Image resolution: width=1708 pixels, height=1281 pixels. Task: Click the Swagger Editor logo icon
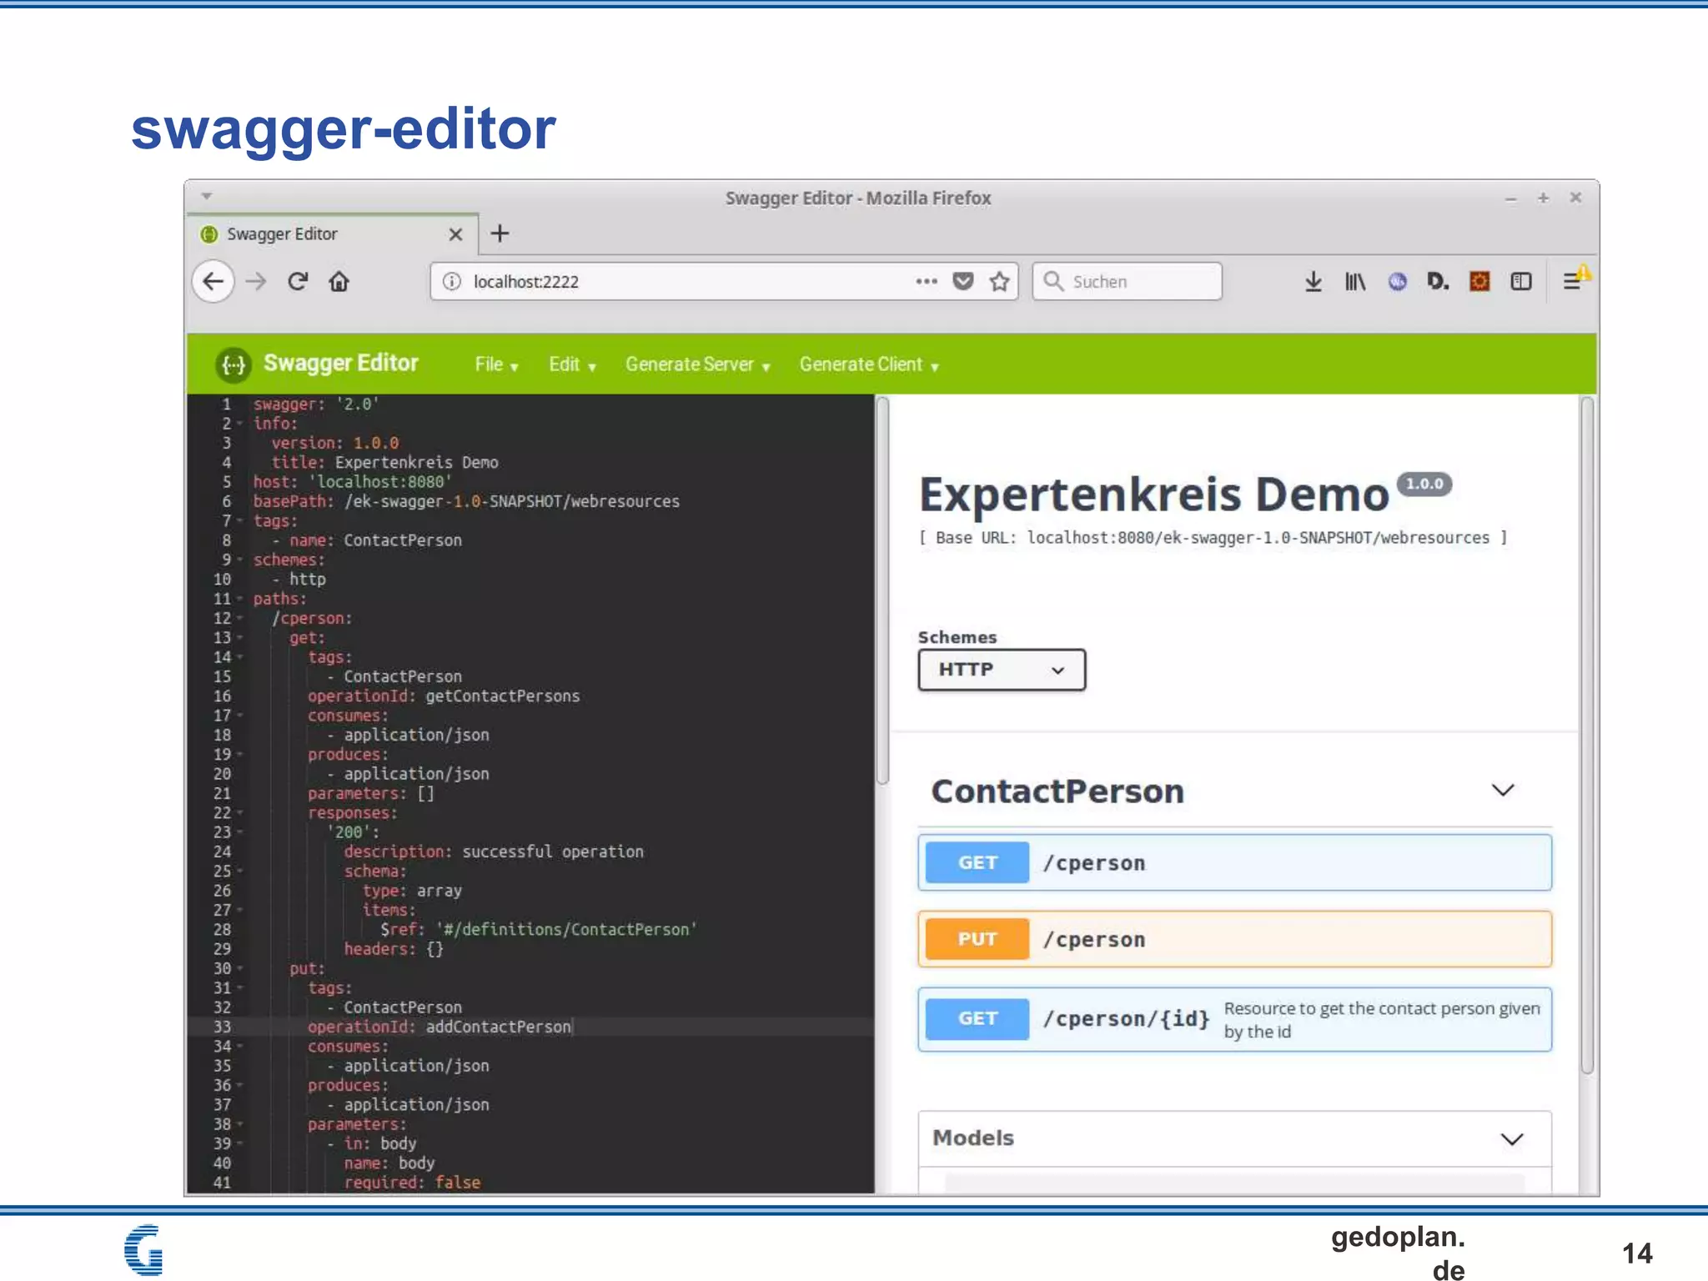tap(234, 364)
